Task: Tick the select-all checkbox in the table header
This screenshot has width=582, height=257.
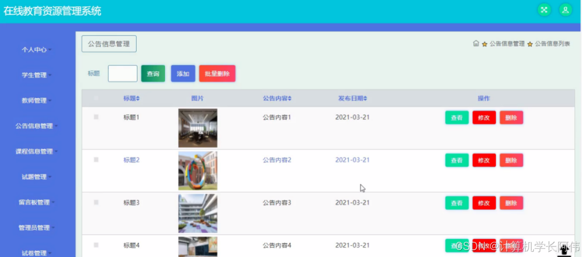Action: pyautogui.click(x=96, y=98)
